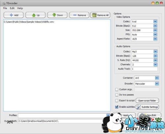Expand the Encoder dropdown showing Mencoder
The width and height of the screenshot is (165, 134).
(x=157, y=84)
